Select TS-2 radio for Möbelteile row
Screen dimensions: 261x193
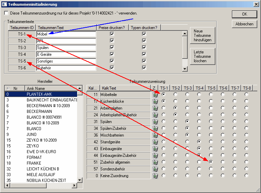pos(175,95)
